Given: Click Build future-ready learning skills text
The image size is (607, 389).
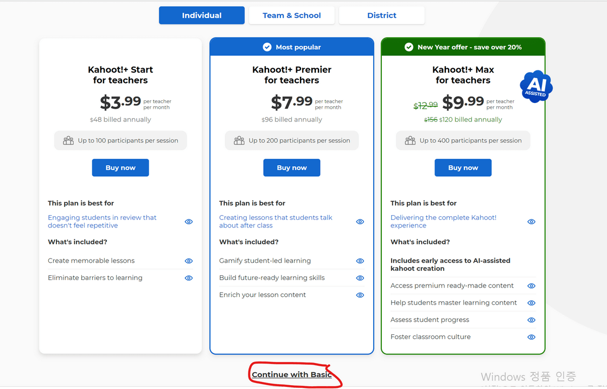Looking at the screenshot, I should click(272, 277).
